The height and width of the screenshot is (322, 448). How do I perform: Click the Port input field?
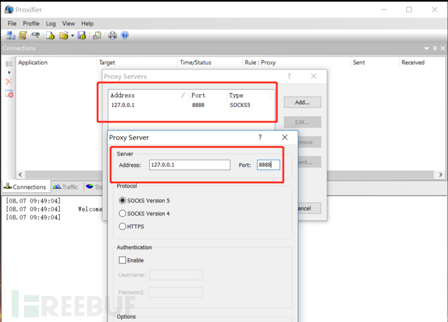point(268,165)
